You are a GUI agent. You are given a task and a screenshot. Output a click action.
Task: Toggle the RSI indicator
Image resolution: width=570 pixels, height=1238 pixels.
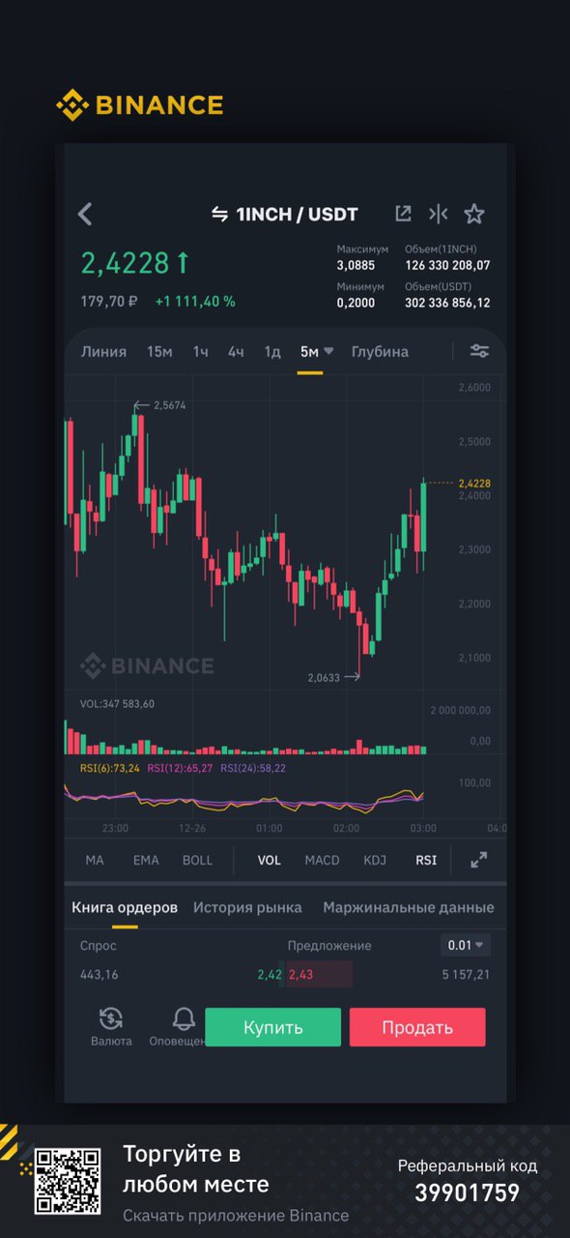coord(426,860)
